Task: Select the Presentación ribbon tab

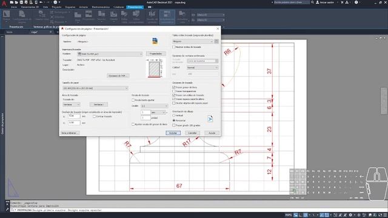Action: tap(135, 7)
